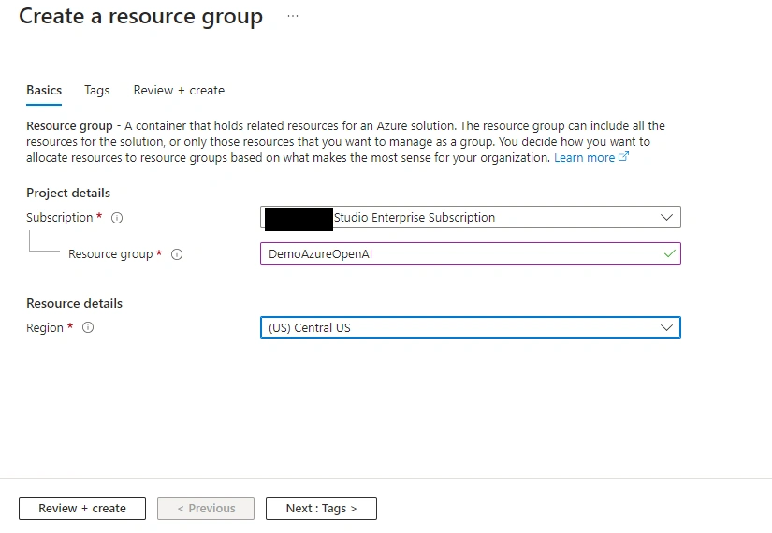Click the 'Region' field label
Viewport: 772px width, 533px height.
tap(45, 328)
